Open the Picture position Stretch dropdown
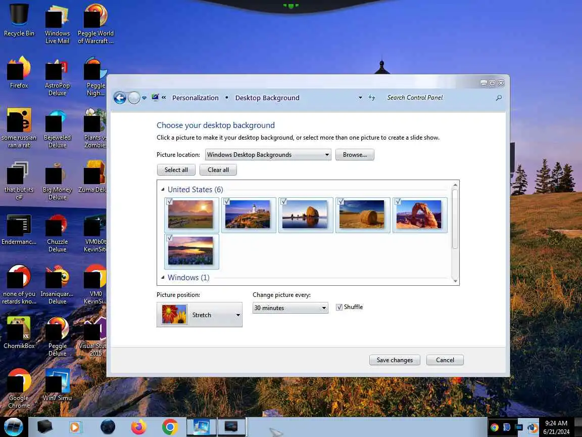Screen dimensions: 582x437 pyautogui.click(x=200, y=315)
